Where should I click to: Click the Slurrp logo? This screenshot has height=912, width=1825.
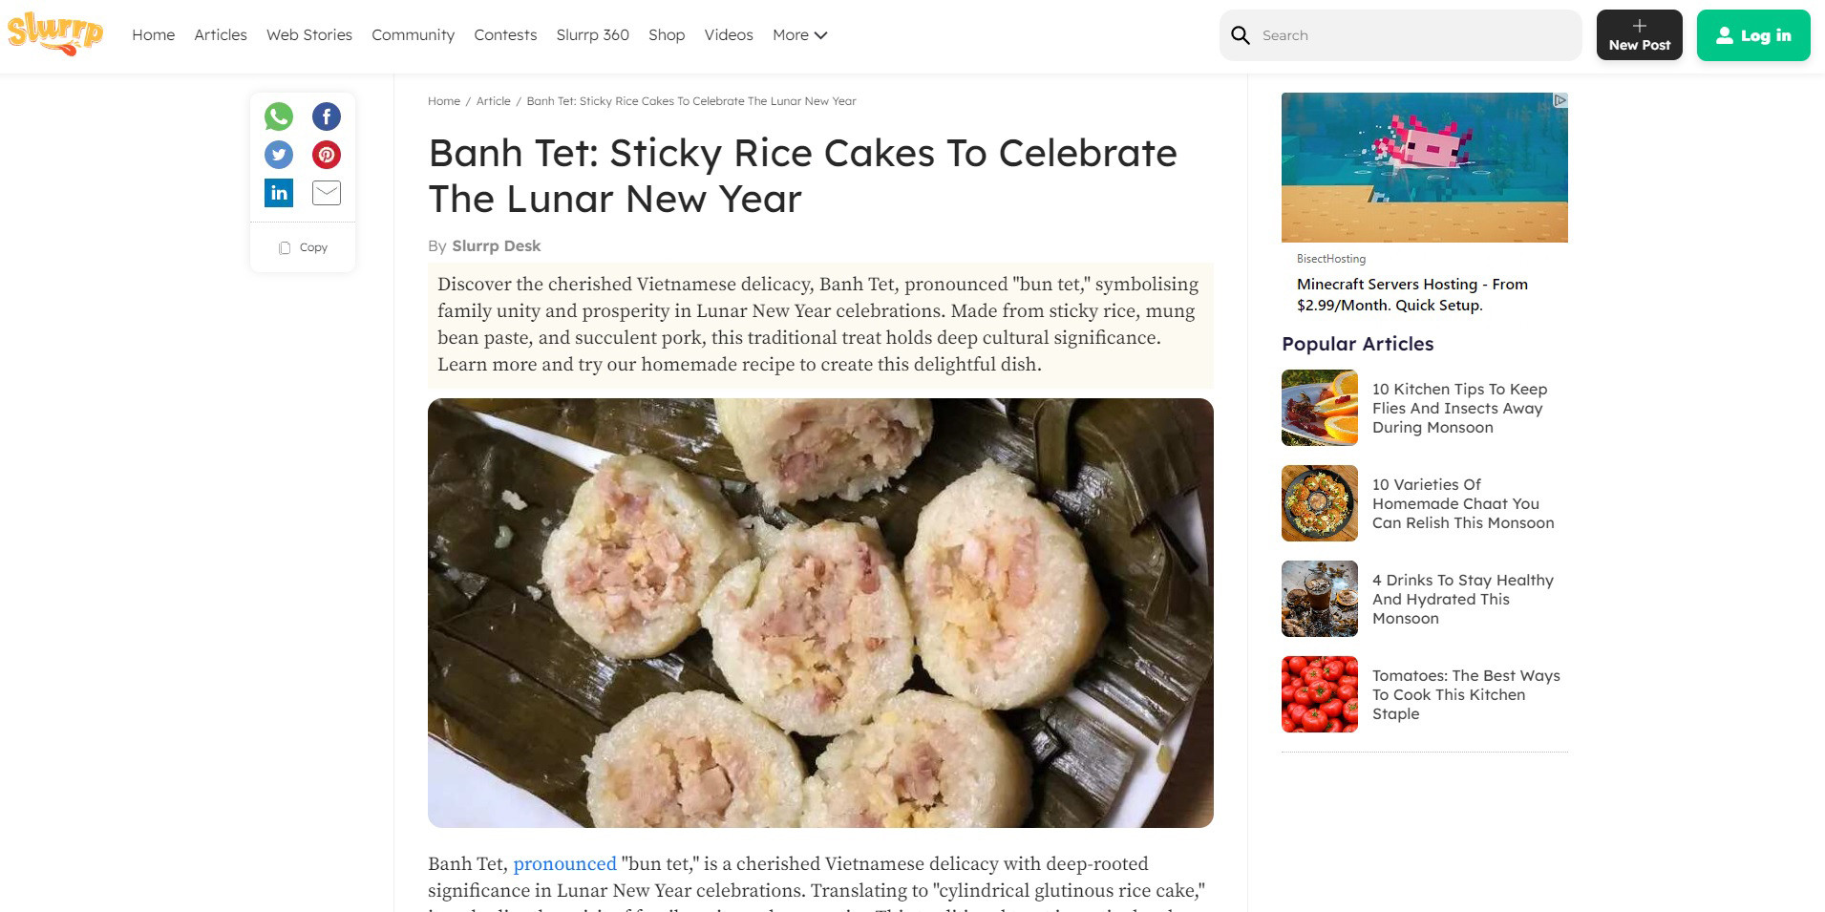[x=55, y=33]
